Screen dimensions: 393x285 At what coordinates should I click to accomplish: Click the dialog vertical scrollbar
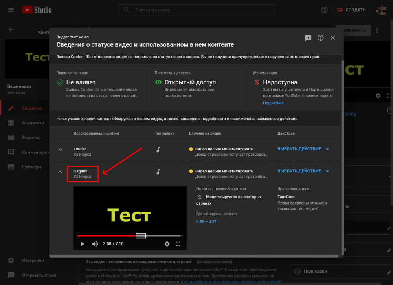tap(342, 157)
